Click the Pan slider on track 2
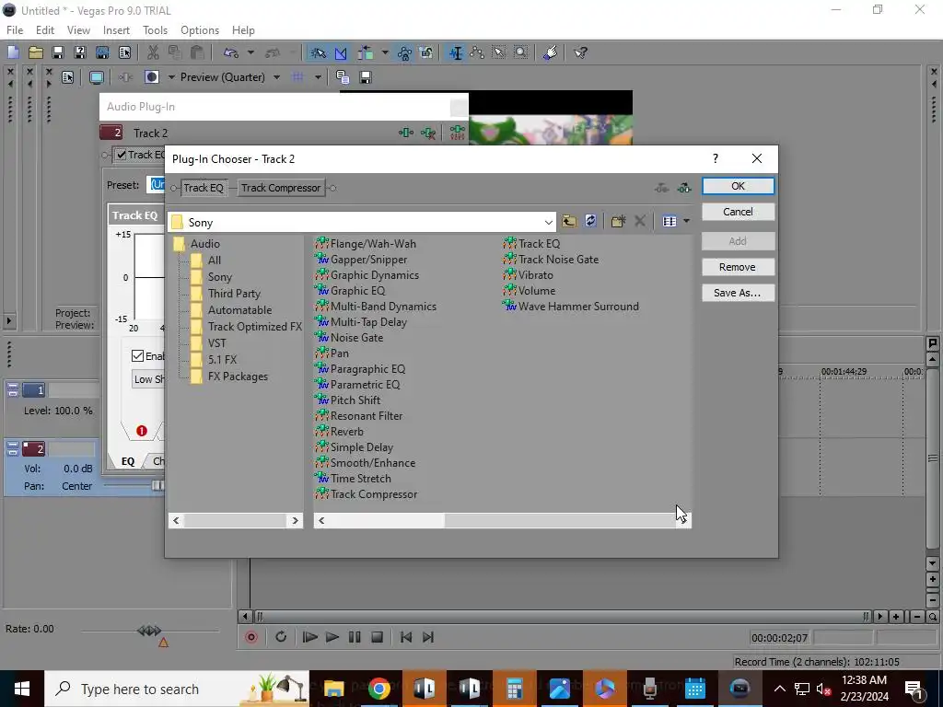Image resolution: width=943 pixels, height=707 pixels. [x=157, y=486]
